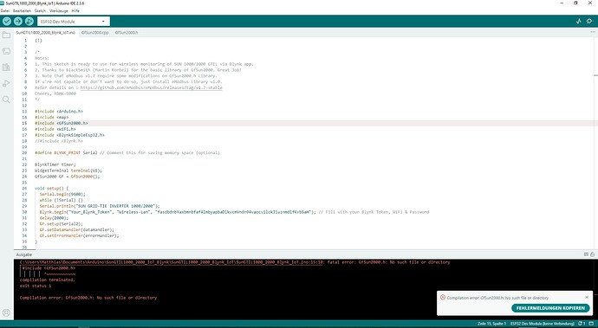Switch to the GfSun2000.cpp tab
The image size is (598, 328).
pos(95,33)
